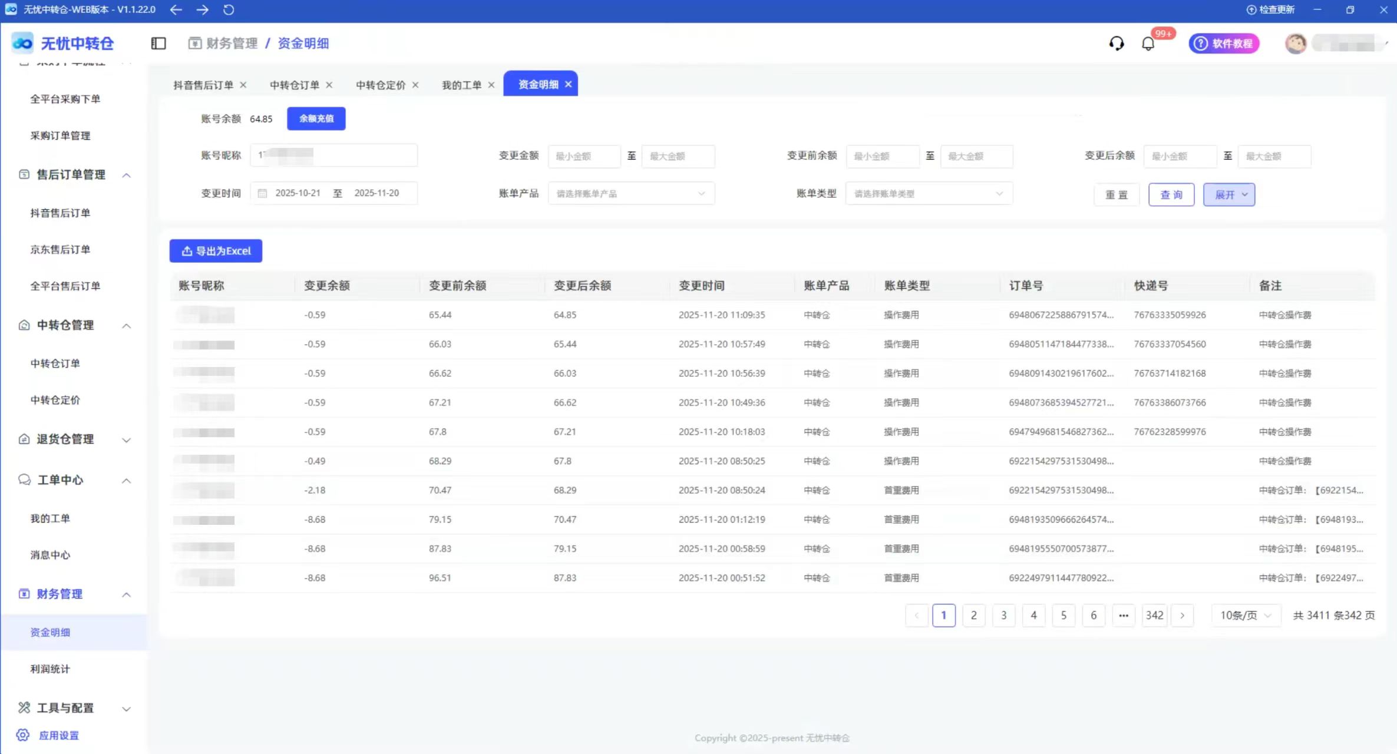
Task: Open the 应用设置 gear icon
Action: [23, 735]
